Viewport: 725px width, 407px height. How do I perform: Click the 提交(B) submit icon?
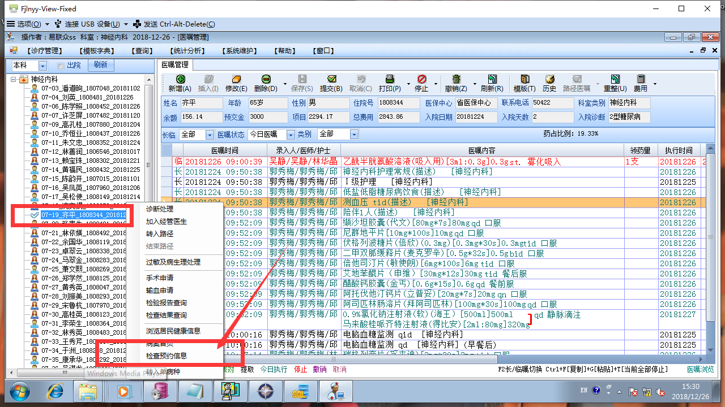[x=331, y=80]
